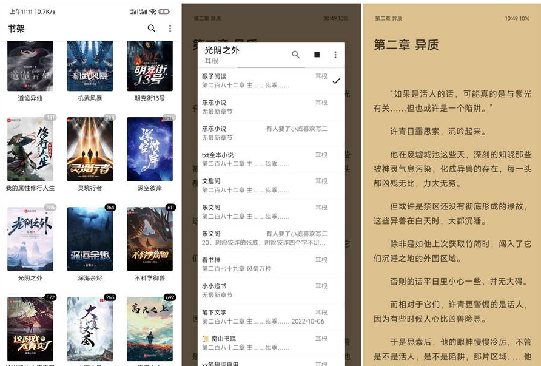This screenshot has width=541, height=366.
Task: Tap the 164 badge on 深海余烬 cover
Action: tap(110, 208)
